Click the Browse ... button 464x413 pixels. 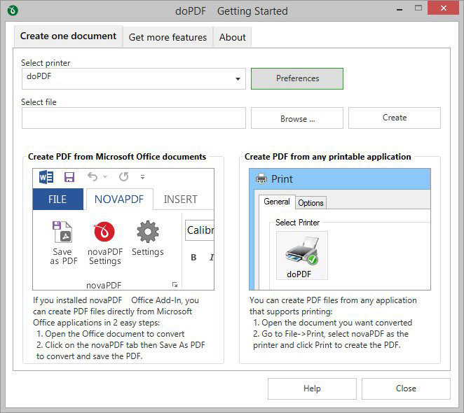297,118
